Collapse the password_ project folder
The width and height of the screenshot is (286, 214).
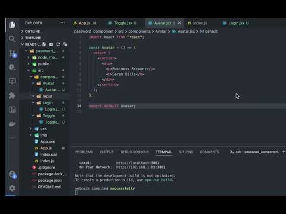(45, 51)
